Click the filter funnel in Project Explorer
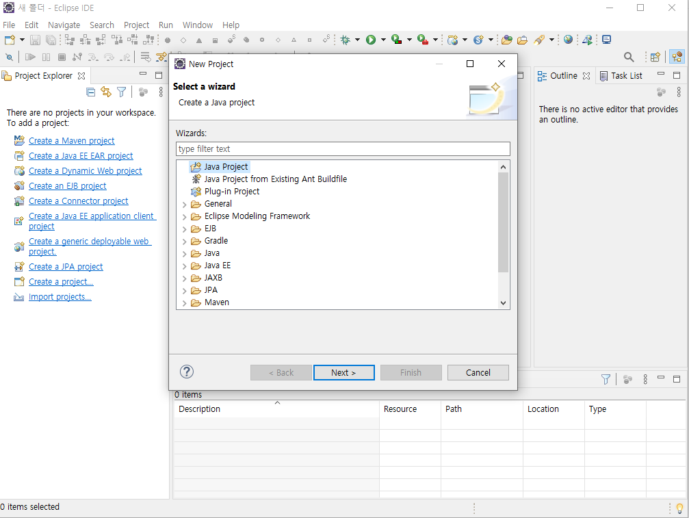This screenshot has height=518, width=689. coord(121,92)
